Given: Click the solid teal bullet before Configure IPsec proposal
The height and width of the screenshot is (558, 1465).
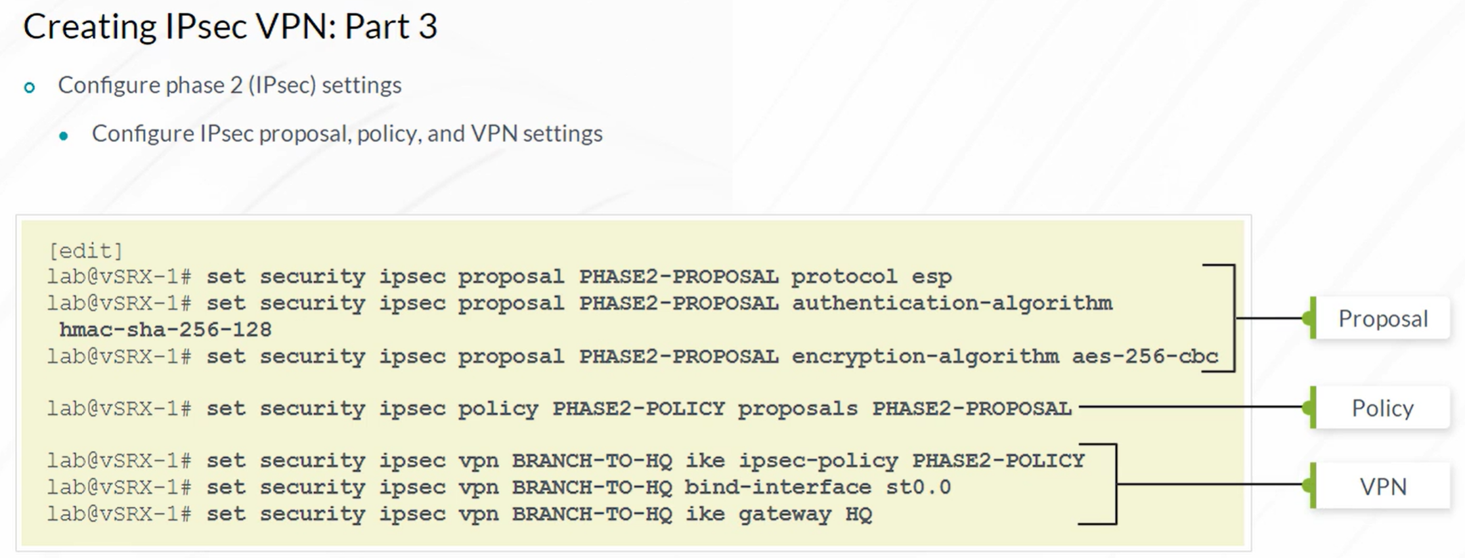Looking at the screenshot, I should [x=64, y=136].
